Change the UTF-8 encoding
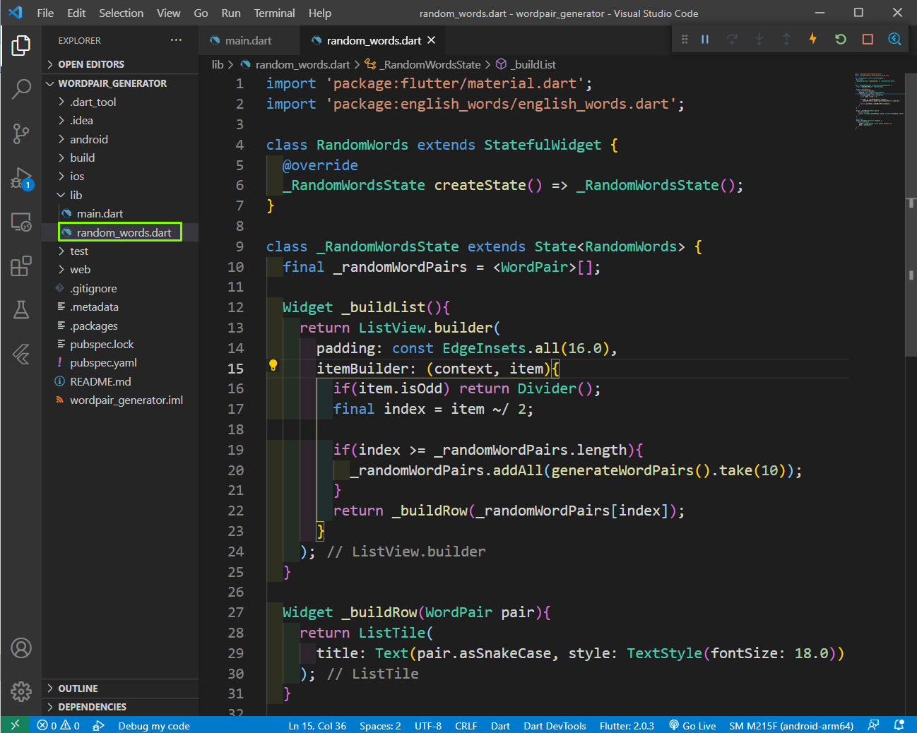Screen dimensions: 917x733 pyautogui.click(x=428, y=725)
